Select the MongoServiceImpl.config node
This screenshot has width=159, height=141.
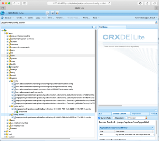click(x=44, y=87)
